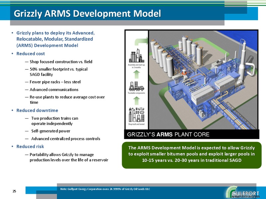Click the shop-built equipment icon group
Image resolution: width=266 pixels, height=199 pixels.
[137, 115]
